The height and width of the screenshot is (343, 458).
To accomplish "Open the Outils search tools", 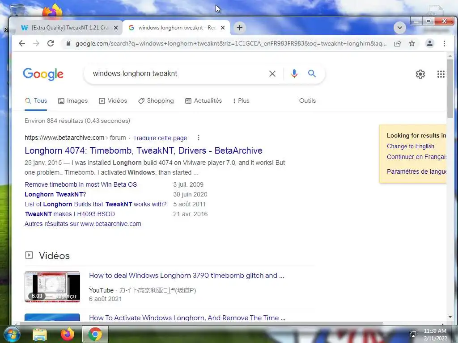I will pos(307,100).
